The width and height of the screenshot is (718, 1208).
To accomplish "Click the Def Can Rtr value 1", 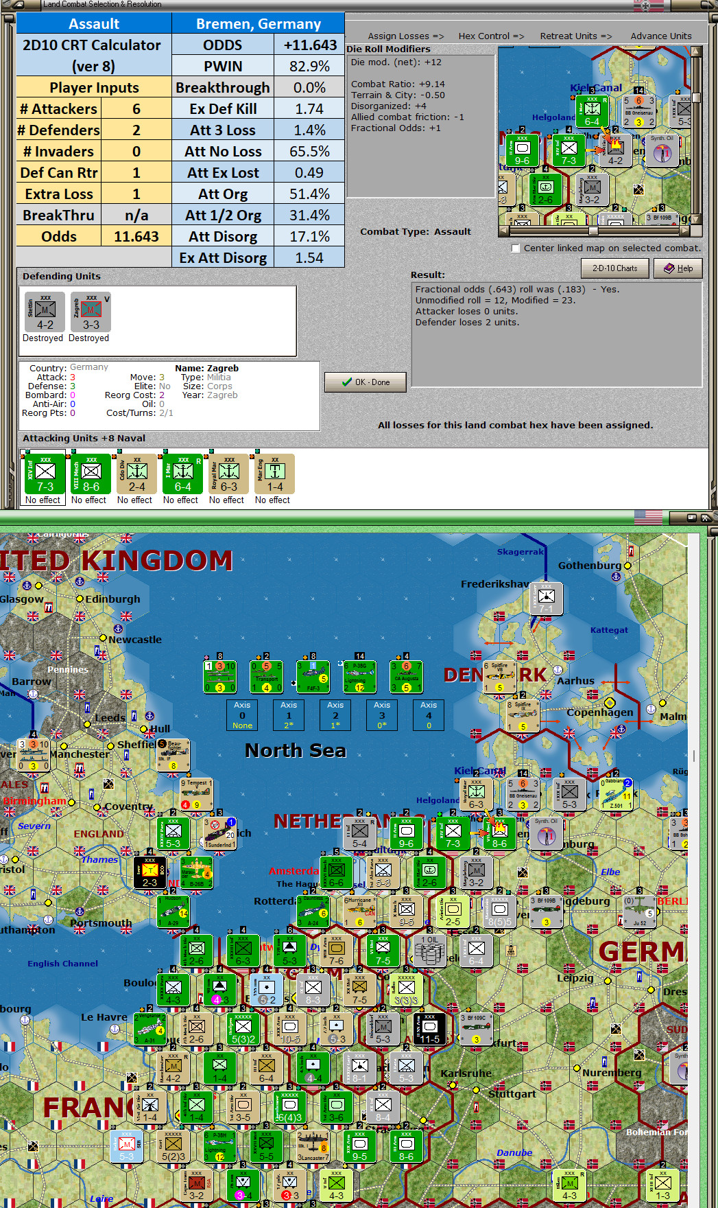I will pyautogui.click(x=136, y=172).
